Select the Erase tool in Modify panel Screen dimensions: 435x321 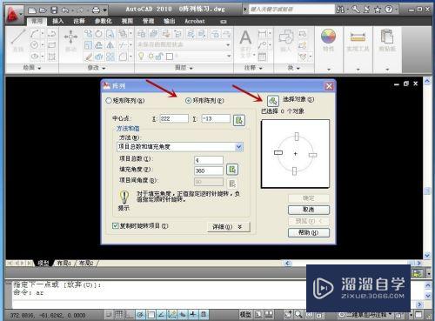[x=89, y=57]
